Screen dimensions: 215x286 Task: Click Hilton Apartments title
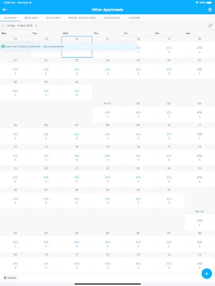click(108, 10)
